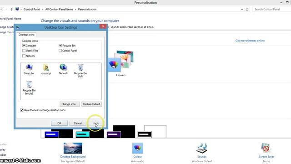Image resolution: width=291 pixels, height=164 pixels.
Task: Enable the Network checkbox
Action: coord(24,56)
